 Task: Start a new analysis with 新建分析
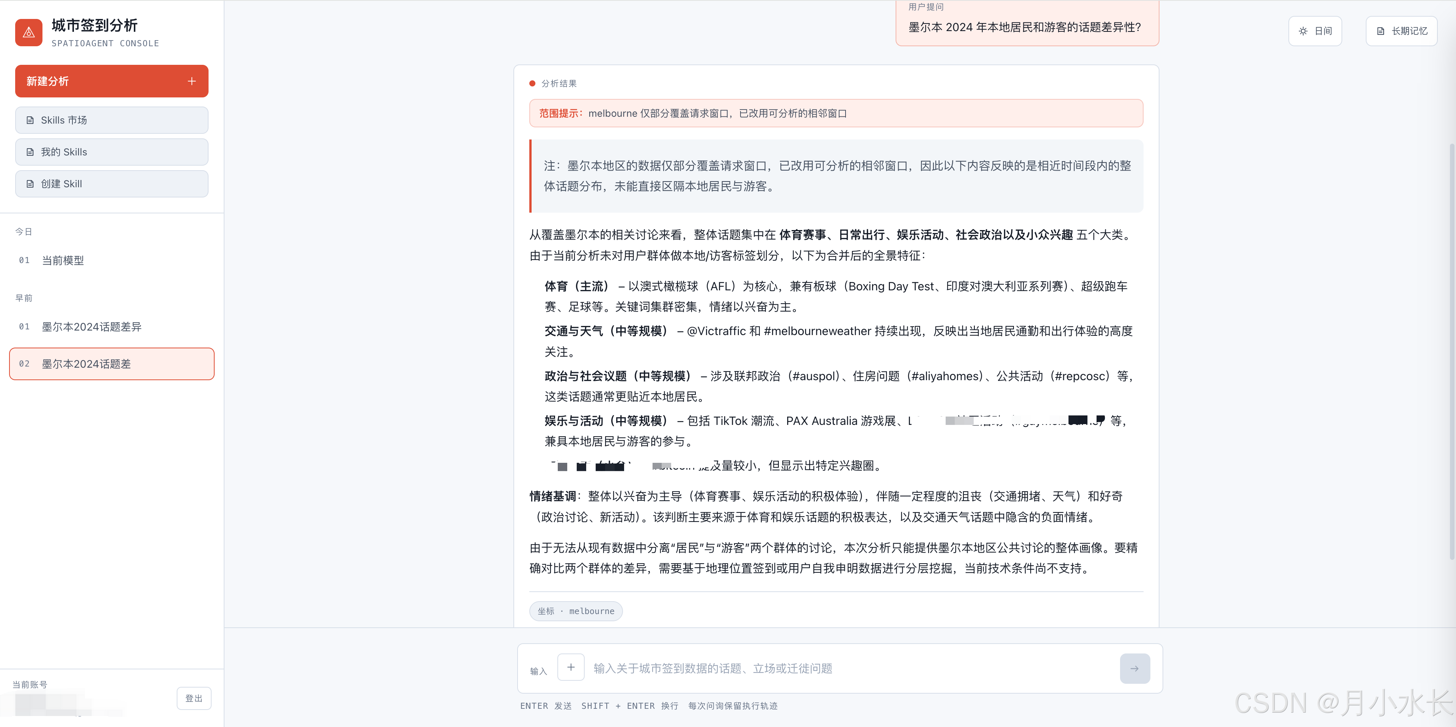point(111,81)
